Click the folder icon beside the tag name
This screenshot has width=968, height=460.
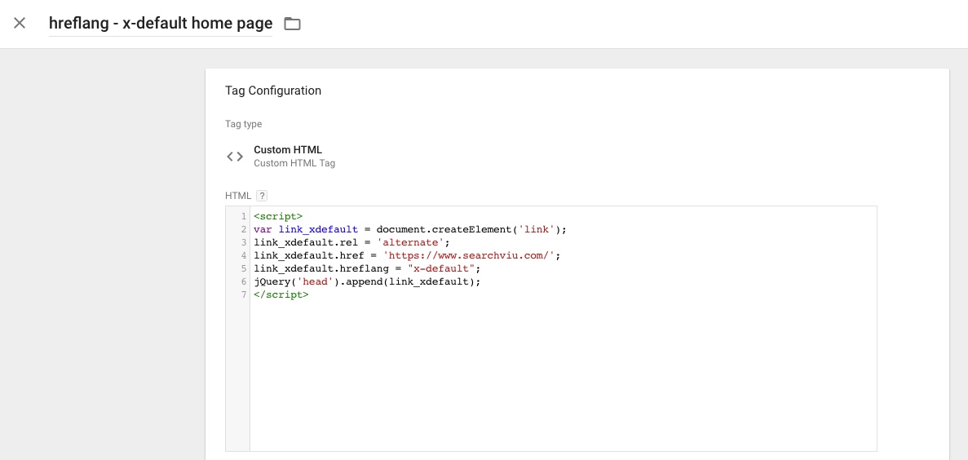click(x=292, y=24)
